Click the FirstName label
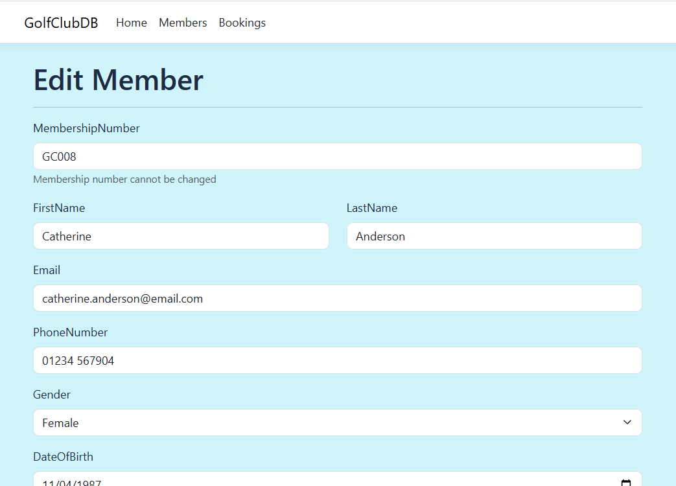This screenshot has height=486, width=676. 59,208
